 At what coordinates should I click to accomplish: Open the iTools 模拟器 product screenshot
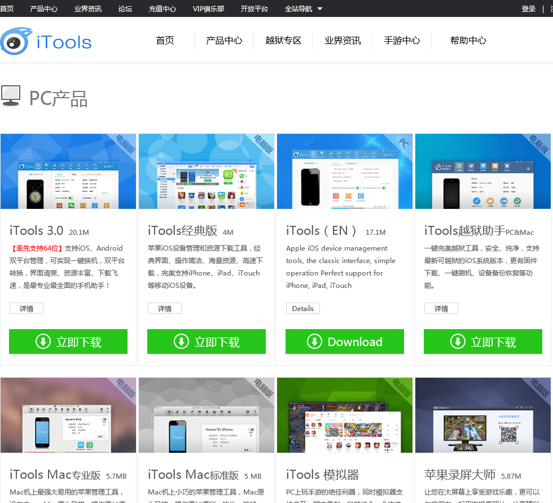click(345, 415)
